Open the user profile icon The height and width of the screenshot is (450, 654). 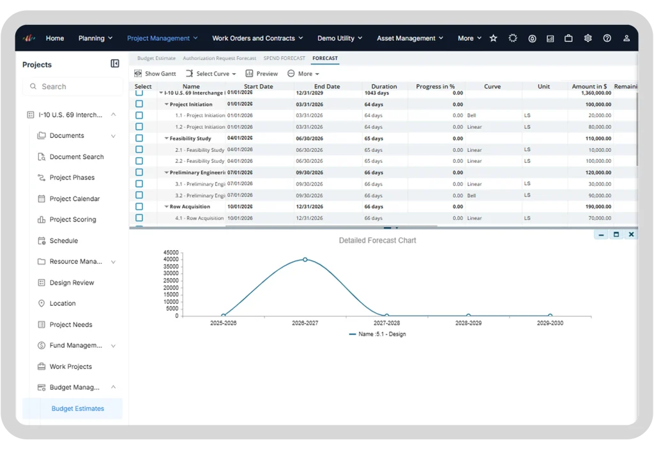626,38
